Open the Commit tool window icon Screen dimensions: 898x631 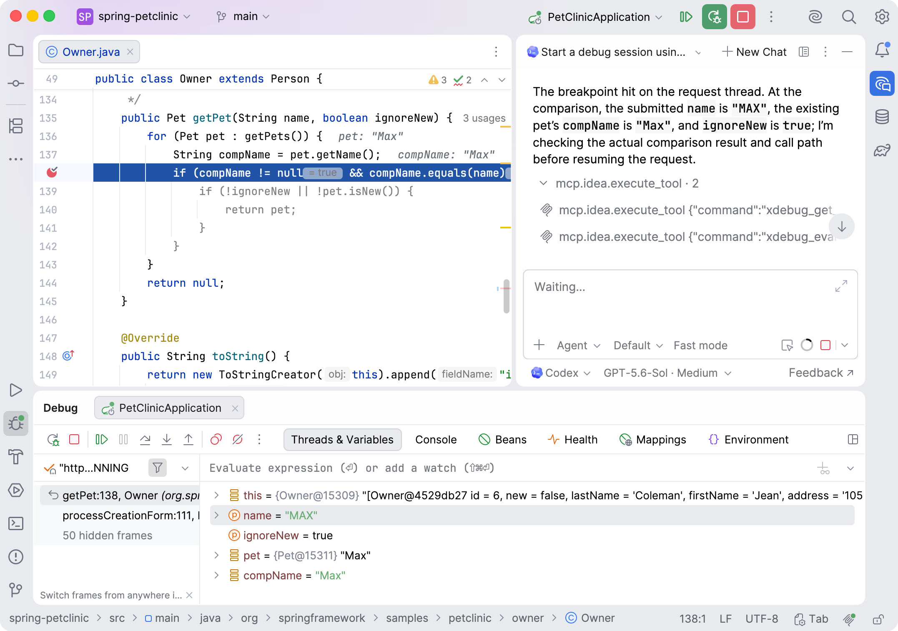(16, 83)
